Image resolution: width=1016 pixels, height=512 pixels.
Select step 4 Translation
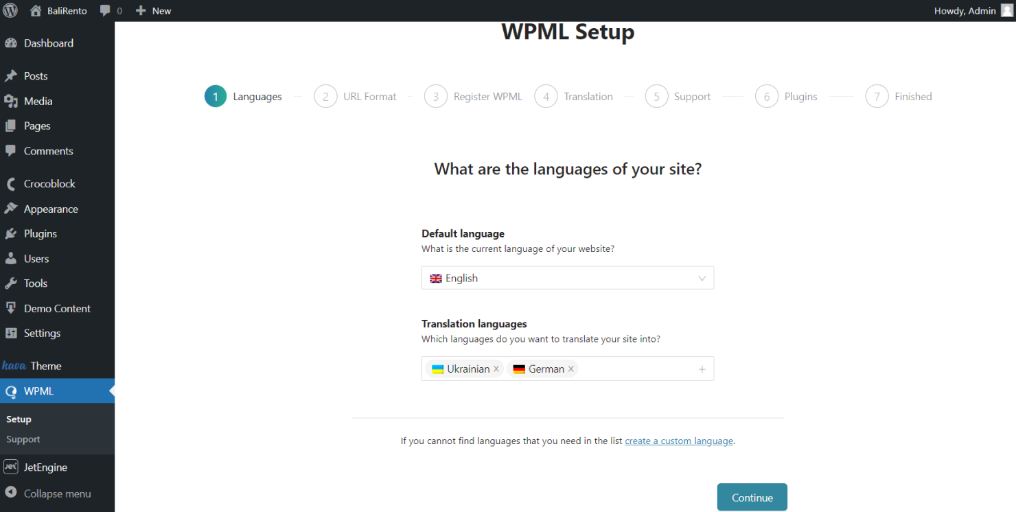pos(574,97)
